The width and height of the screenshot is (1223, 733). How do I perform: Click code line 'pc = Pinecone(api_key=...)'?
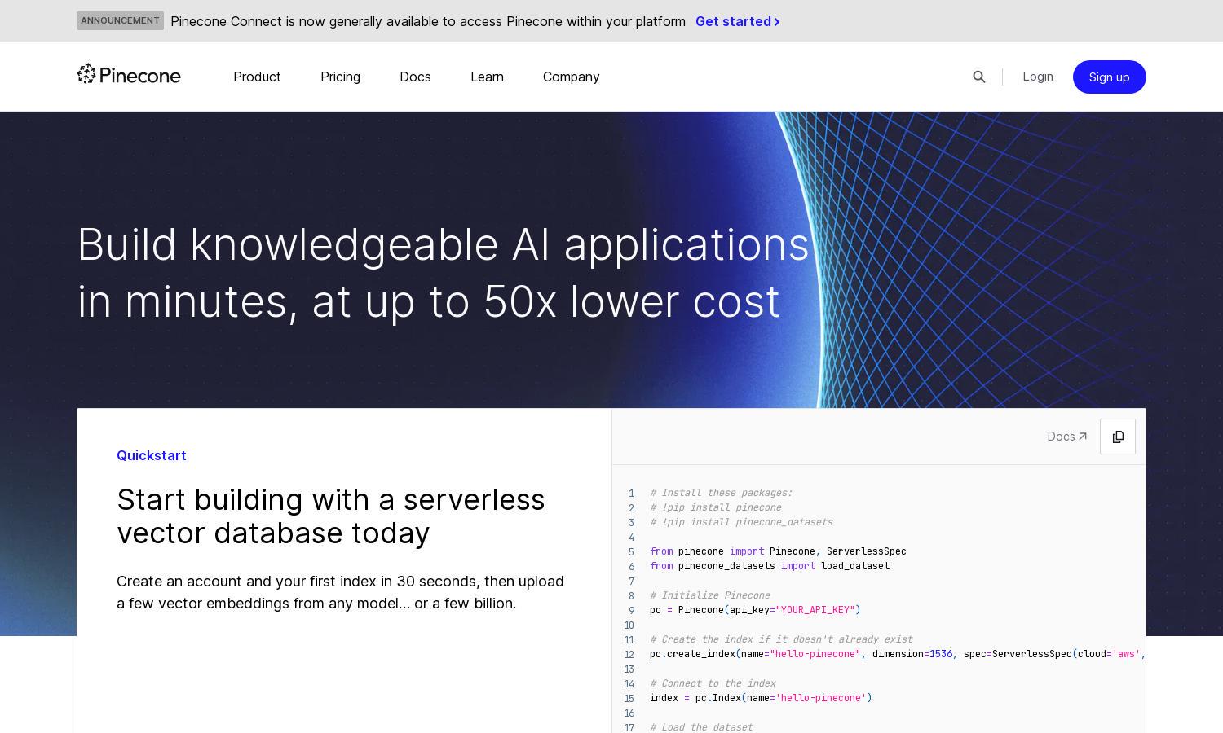755,610
